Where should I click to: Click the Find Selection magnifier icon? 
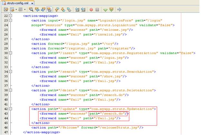(31, 9)
